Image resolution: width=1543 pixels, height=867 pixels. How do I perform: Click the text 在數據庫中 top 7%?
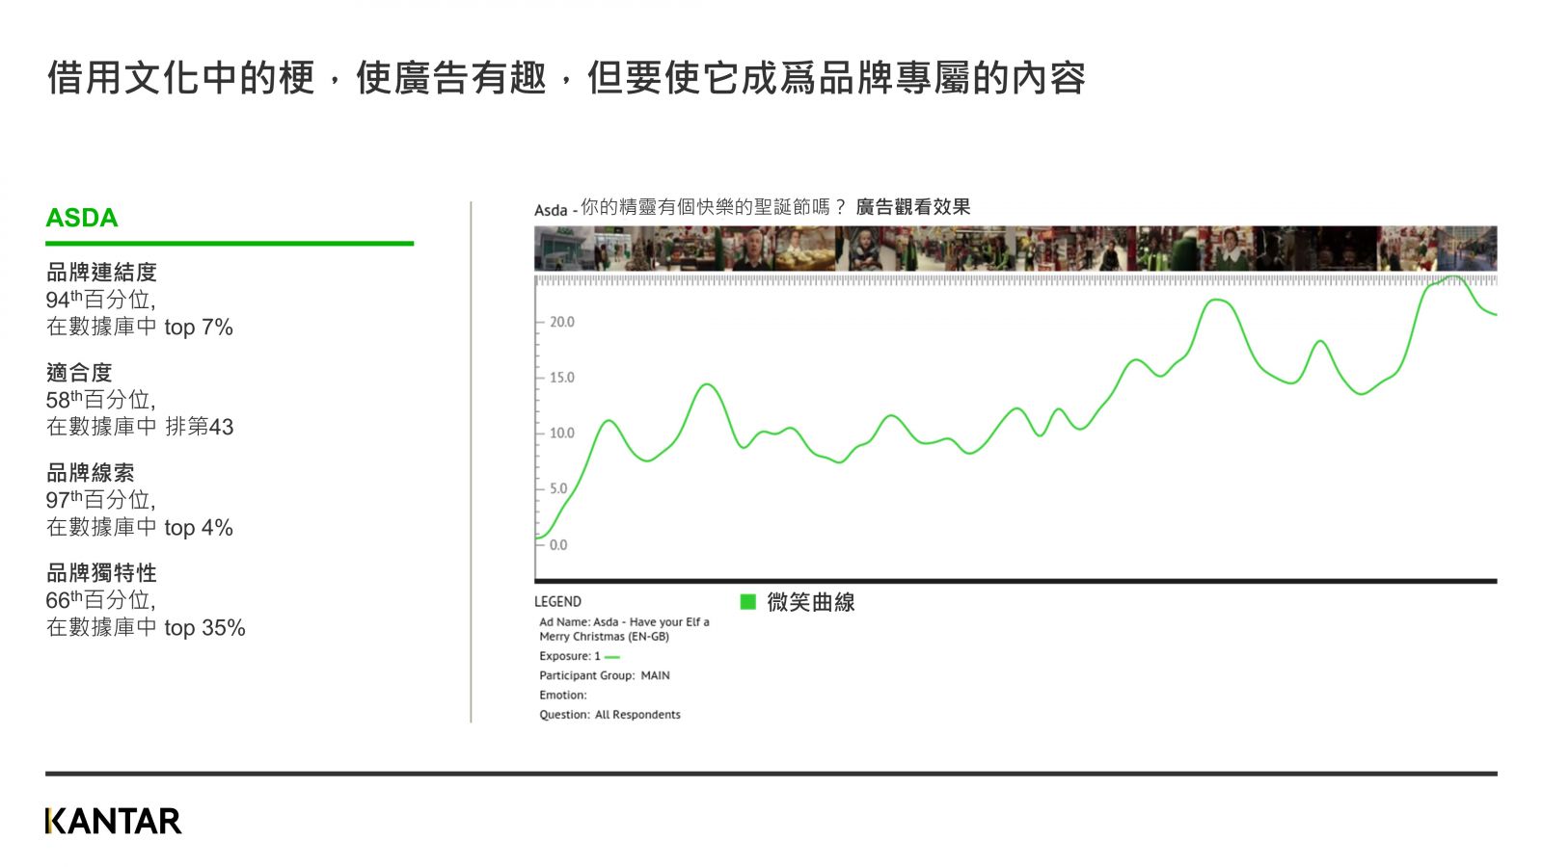140,327
